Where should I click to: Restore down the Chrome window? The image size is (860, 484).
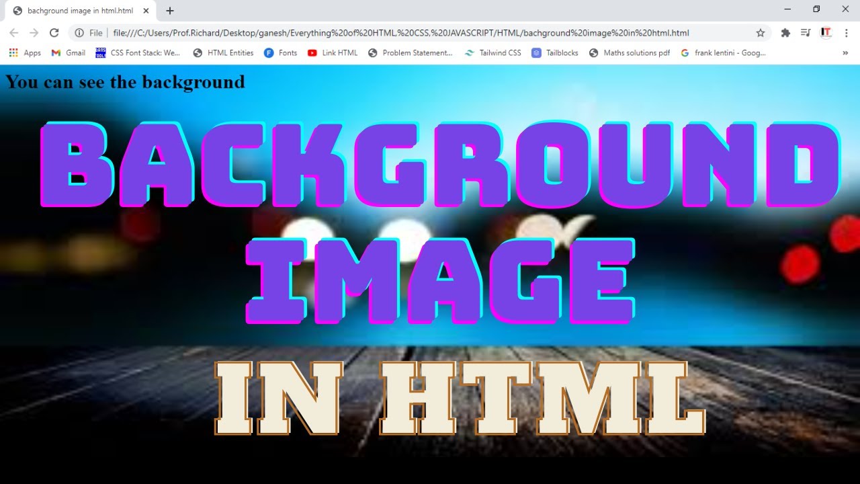(x=816, y=9)
